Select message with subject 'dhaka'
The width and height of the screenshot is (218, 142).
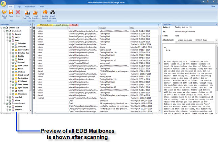point(96,47)
